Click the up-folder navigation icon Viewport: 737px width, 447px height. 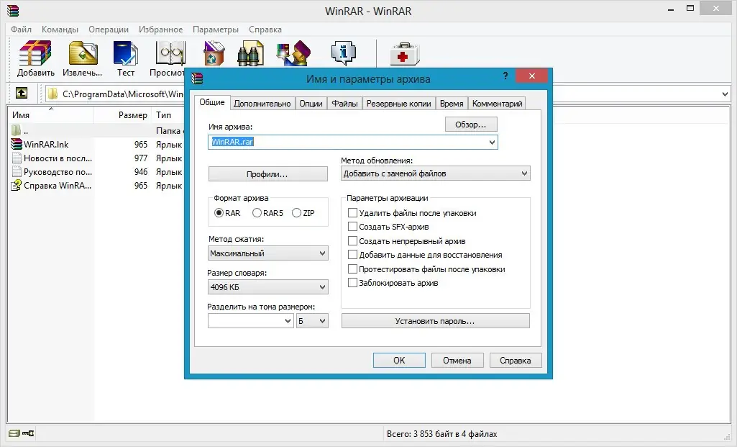click(x=22, y=93)
